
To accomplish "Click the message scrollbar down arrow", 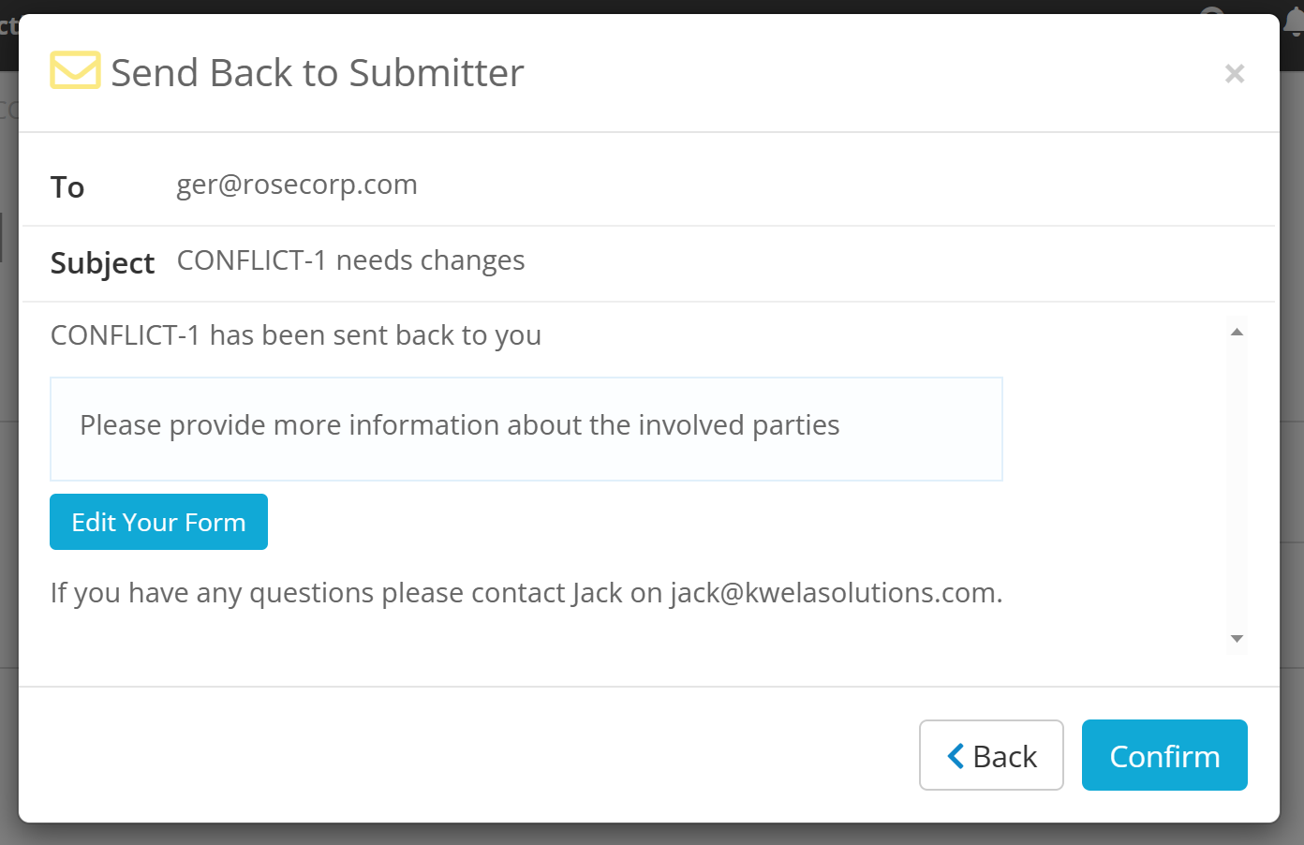I will point(1237,639).
